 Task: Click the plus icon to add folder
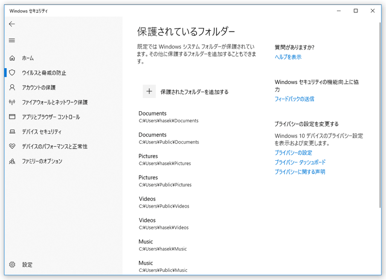[x=149, y=92]
